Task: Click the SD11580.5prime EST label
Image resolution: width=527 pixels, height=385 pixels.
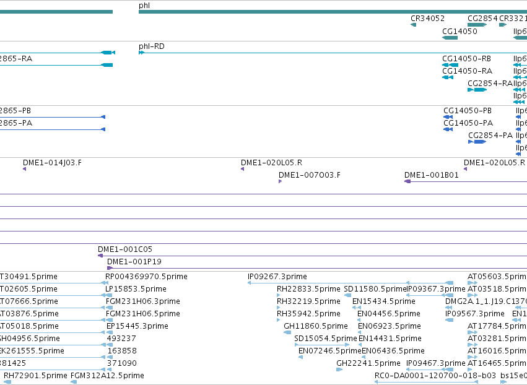Action: click(375, 289)
